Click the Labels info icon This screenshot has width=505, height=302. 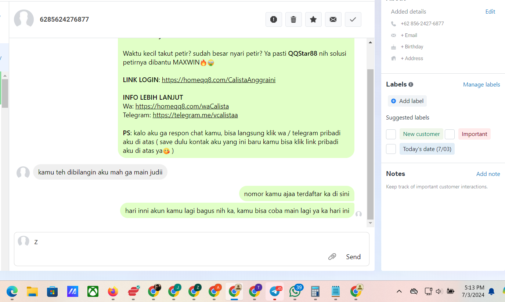click(x=411, y=84)
